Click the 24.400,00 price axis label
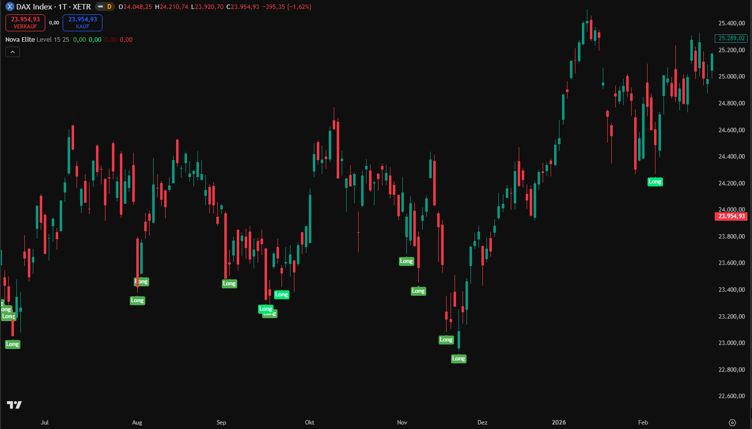 pos(732,157)
